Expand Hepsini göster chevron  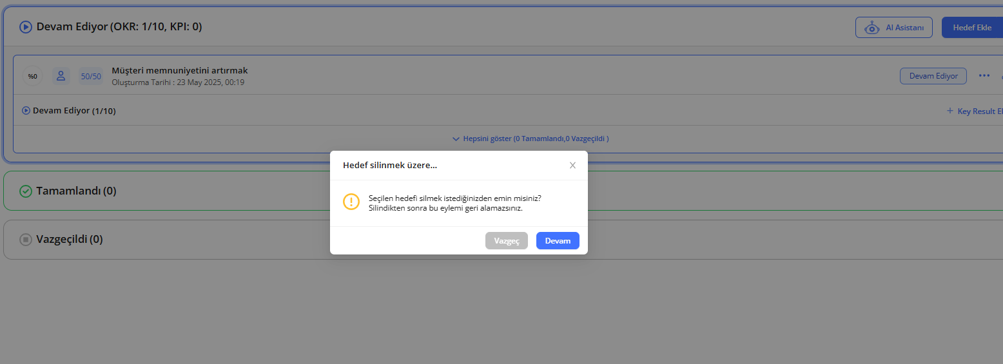point(456,139)
